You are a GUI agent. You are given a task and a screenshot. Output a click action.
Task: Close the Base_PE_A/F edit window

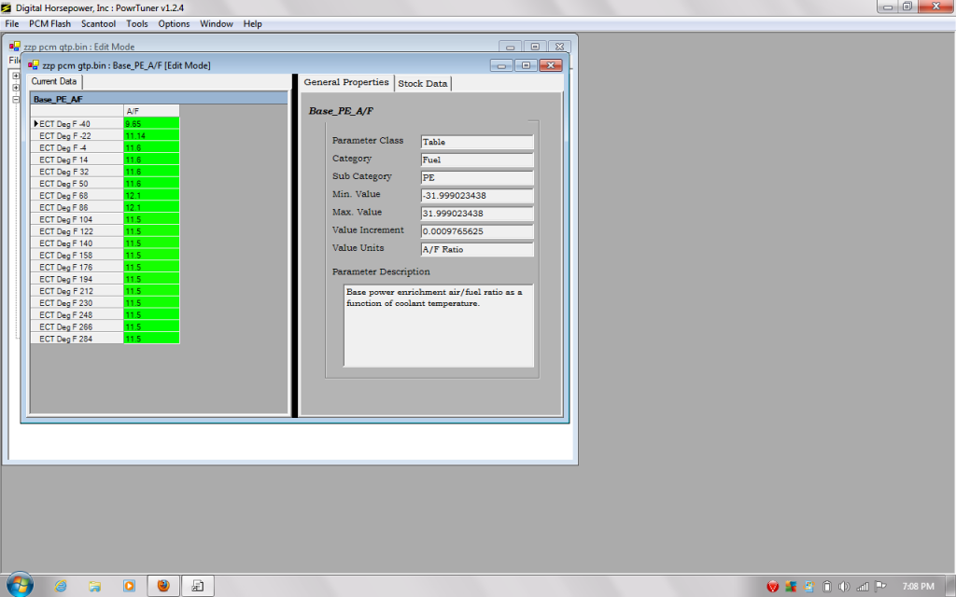pyautogui.click(x=551, y=65)
